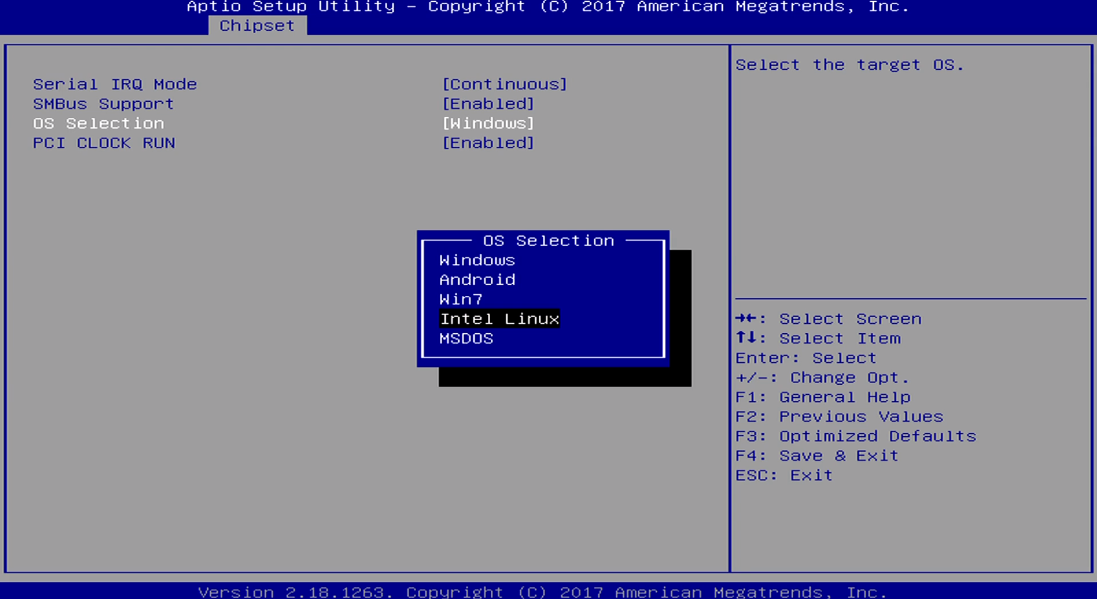Viewport: 1097px width, 599px height.
Task: Choose Windows in OS Selection popup
Action: 477,260
